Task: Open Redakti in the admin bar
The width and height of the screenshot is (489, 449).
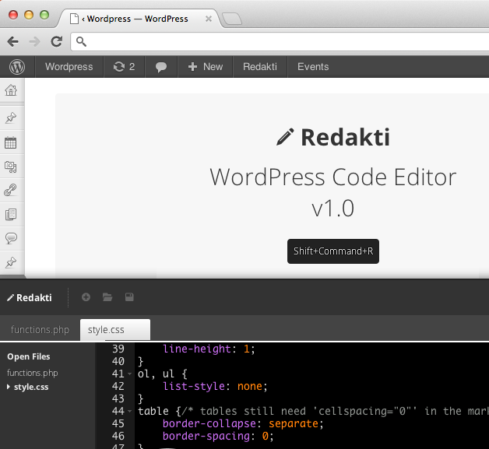Action: (x=260, y=67)
